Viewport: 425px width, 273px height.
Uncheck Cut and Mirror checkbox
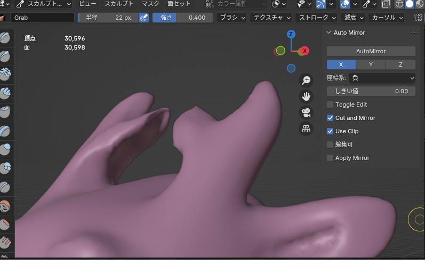click(x=330, y=118)
